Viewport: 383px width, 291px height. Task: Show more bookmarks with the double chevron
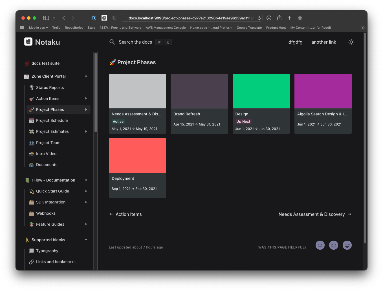(363, 28)
